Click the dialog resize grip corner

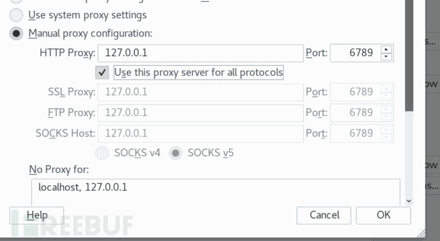(x=421, y=233)
